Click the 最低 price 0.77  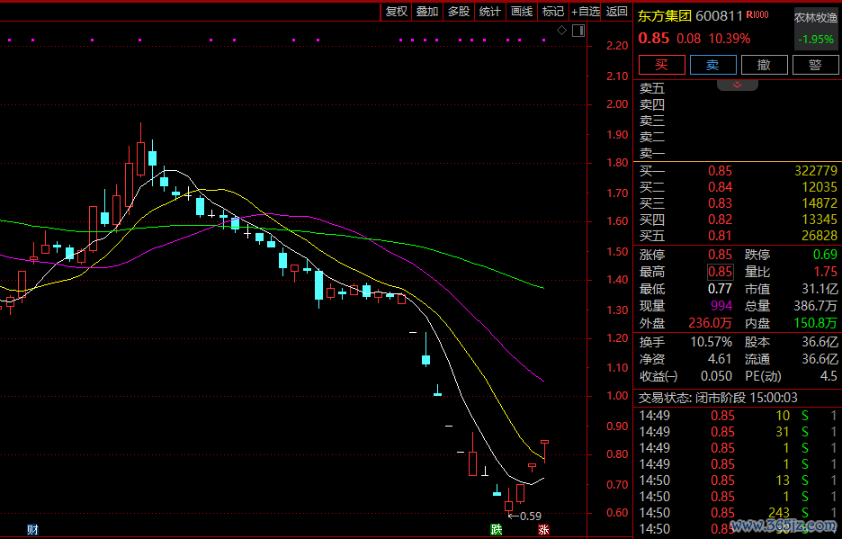click(720, 289)
